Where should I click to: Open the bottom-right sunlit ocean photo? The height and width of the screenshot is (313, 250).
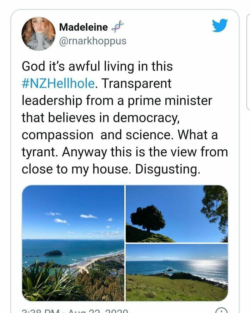(x=177, y=273)
